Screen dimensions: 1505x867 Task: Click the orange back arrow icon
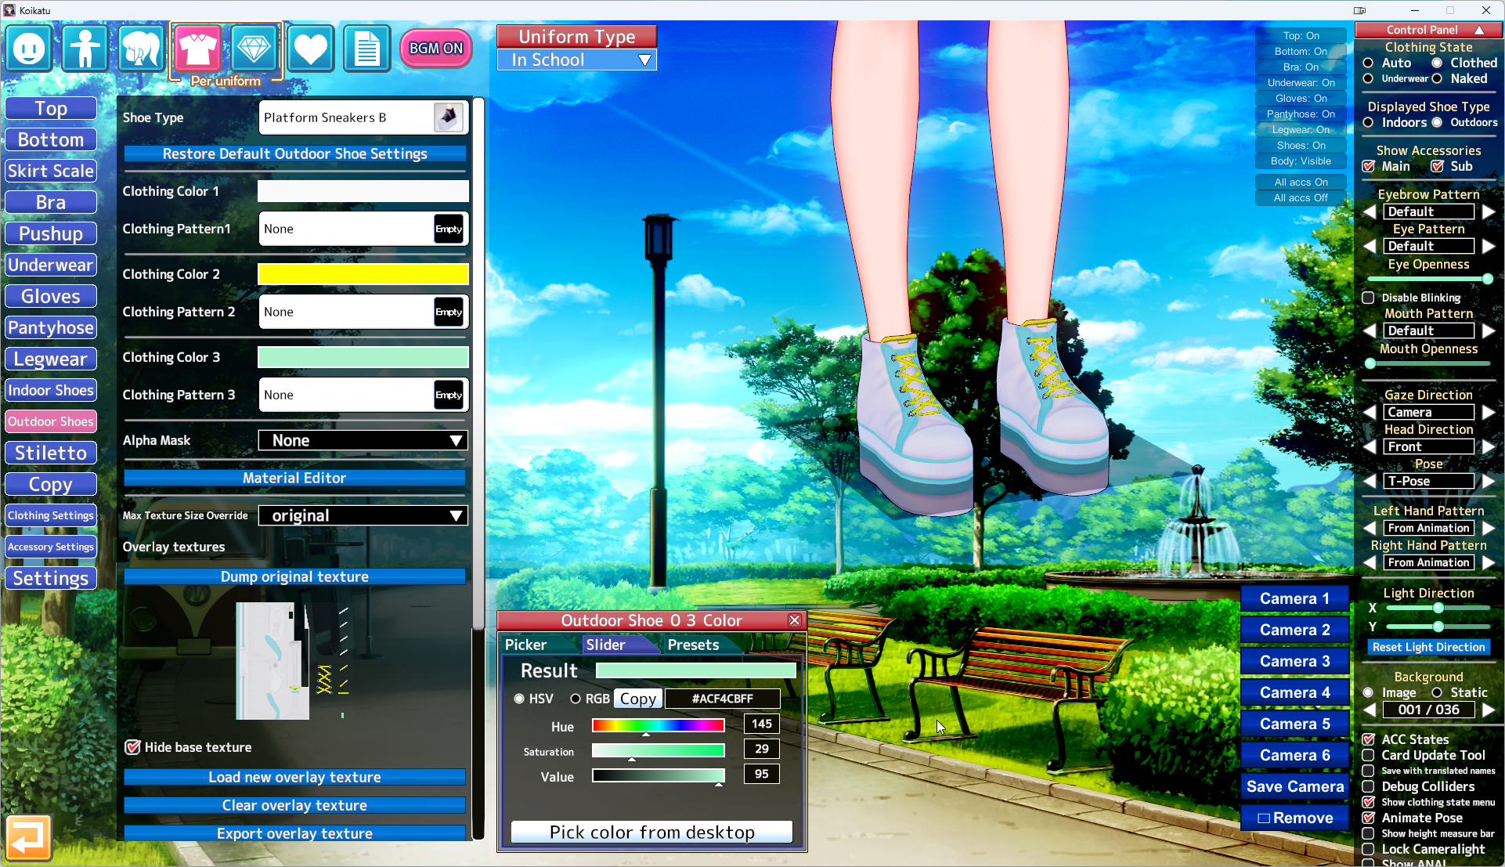pos(29,838)
